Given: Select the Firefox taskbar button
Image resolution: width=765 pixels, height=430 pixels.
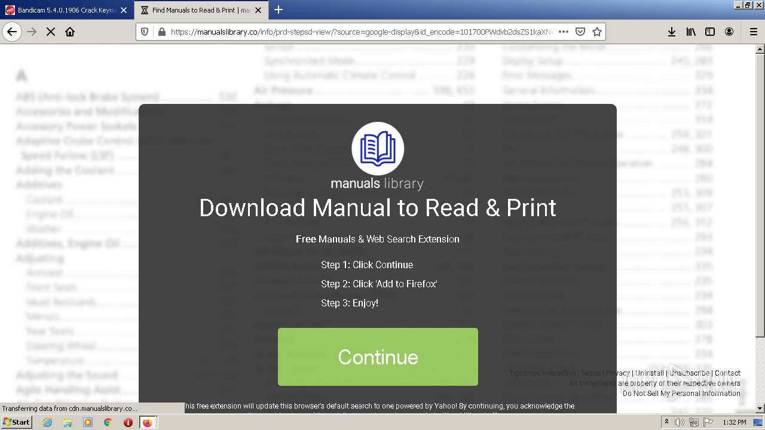Looking at the screenshot, I should (x=147, y=422).
